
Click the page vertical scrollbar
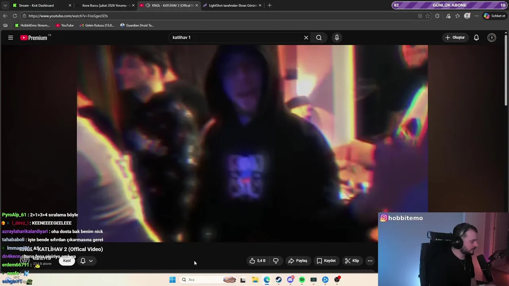[506, 71]
